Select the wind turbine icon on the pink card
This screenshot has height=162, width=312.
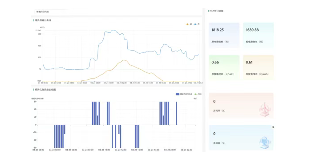pyautogui.click(x=265, y=109)
